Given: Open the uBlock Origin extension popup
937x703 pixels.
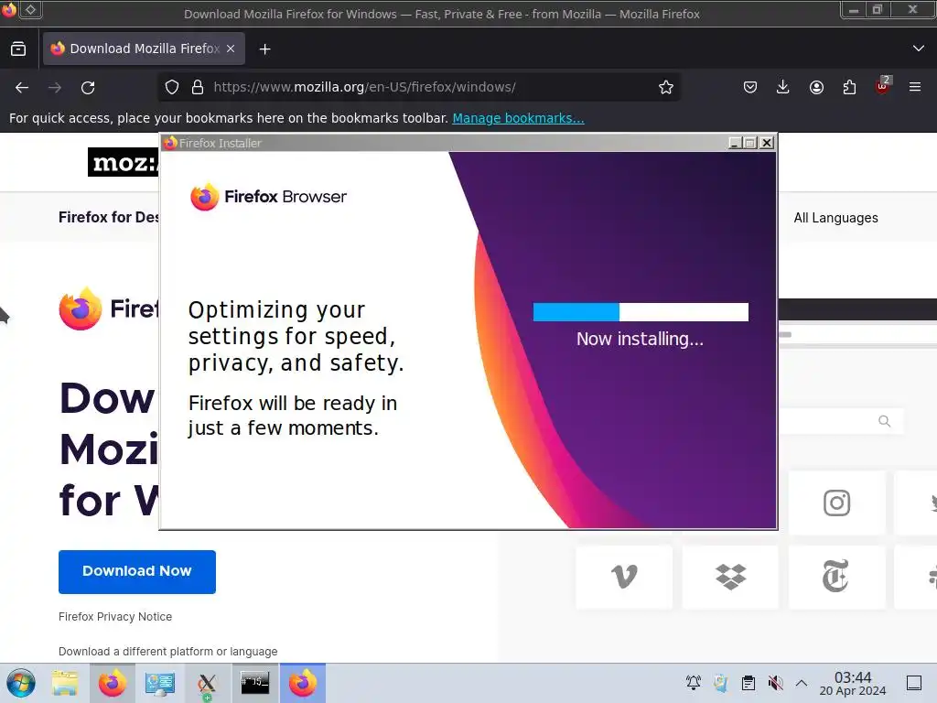Looking at the screenshot, I should (882, 86).
